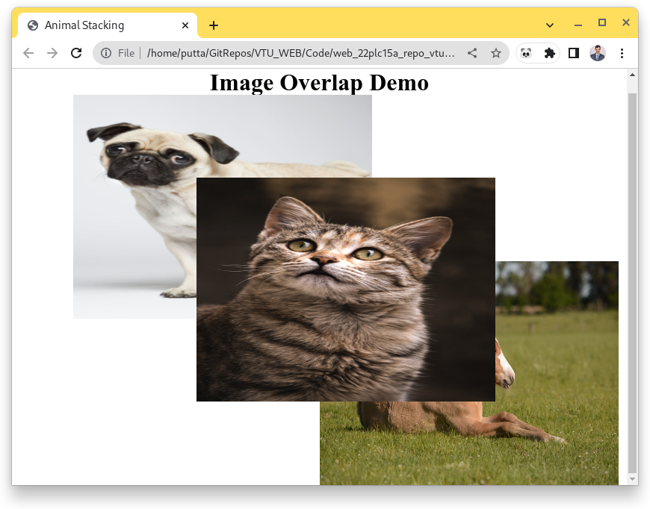
Task: Open Chrome three-dot menu
Action: pyautogui.click(x=622, y=53)
